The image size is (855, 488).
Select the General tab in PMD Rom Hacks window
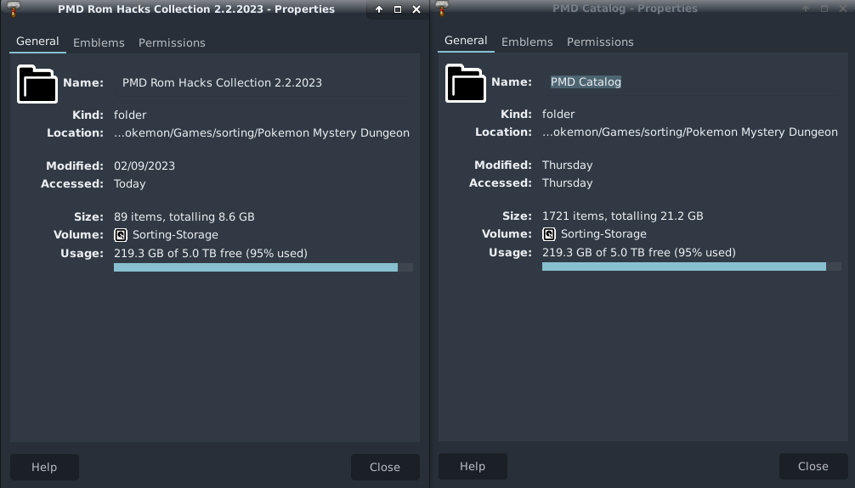[x=37, y=41]
